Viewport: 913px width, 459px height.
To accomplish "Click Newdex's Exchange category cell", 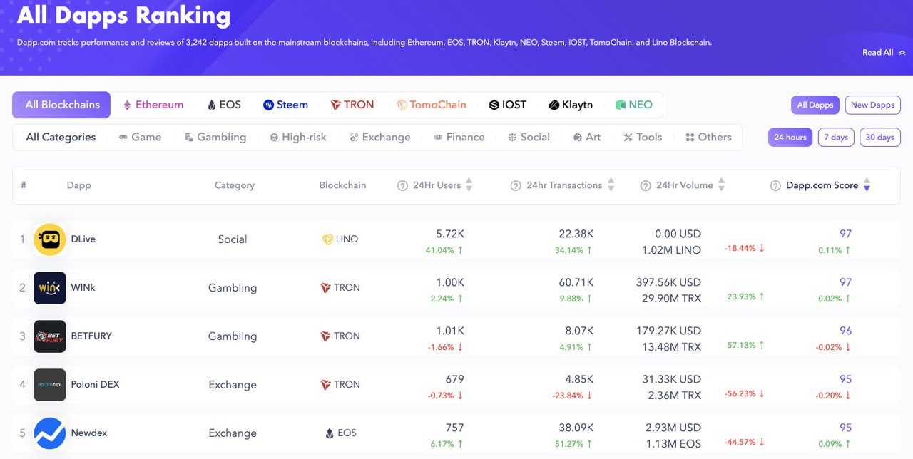I will point(233,433).
